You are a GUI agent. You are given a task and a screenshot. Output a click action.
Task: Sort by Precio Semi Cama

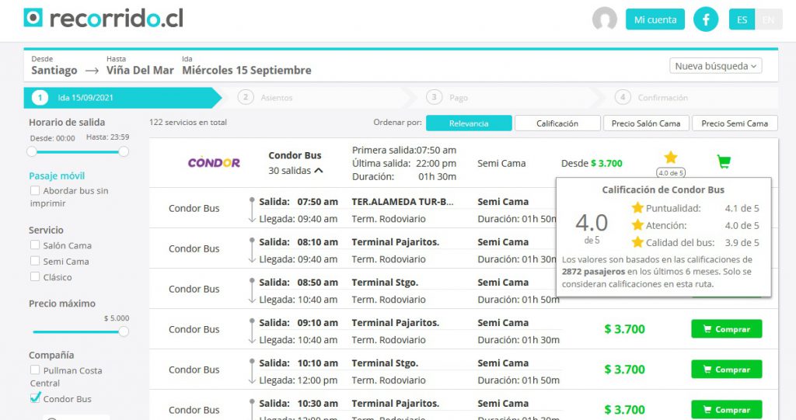pyautogui.click(x=735, y=123)
